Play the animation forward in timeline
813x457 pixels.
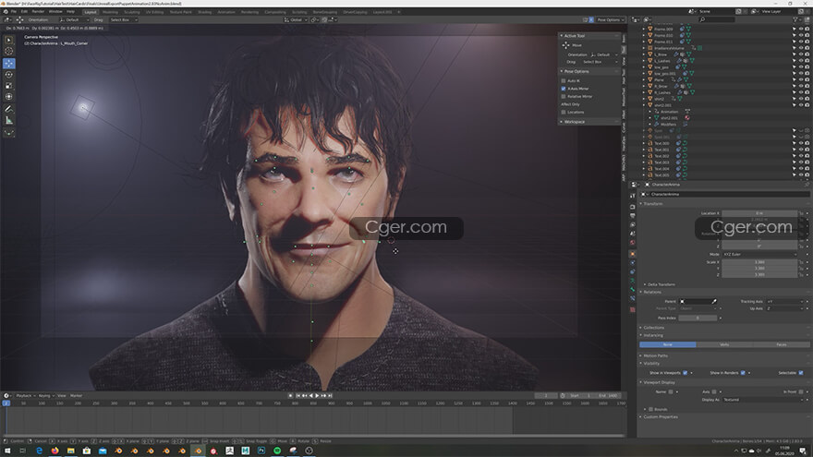click(x=317, y=395)
